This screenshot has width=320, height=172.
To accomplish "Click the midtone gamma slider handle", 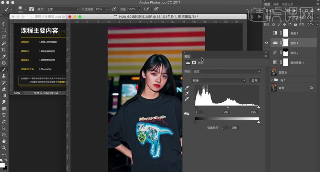I will tap(228, 107).
